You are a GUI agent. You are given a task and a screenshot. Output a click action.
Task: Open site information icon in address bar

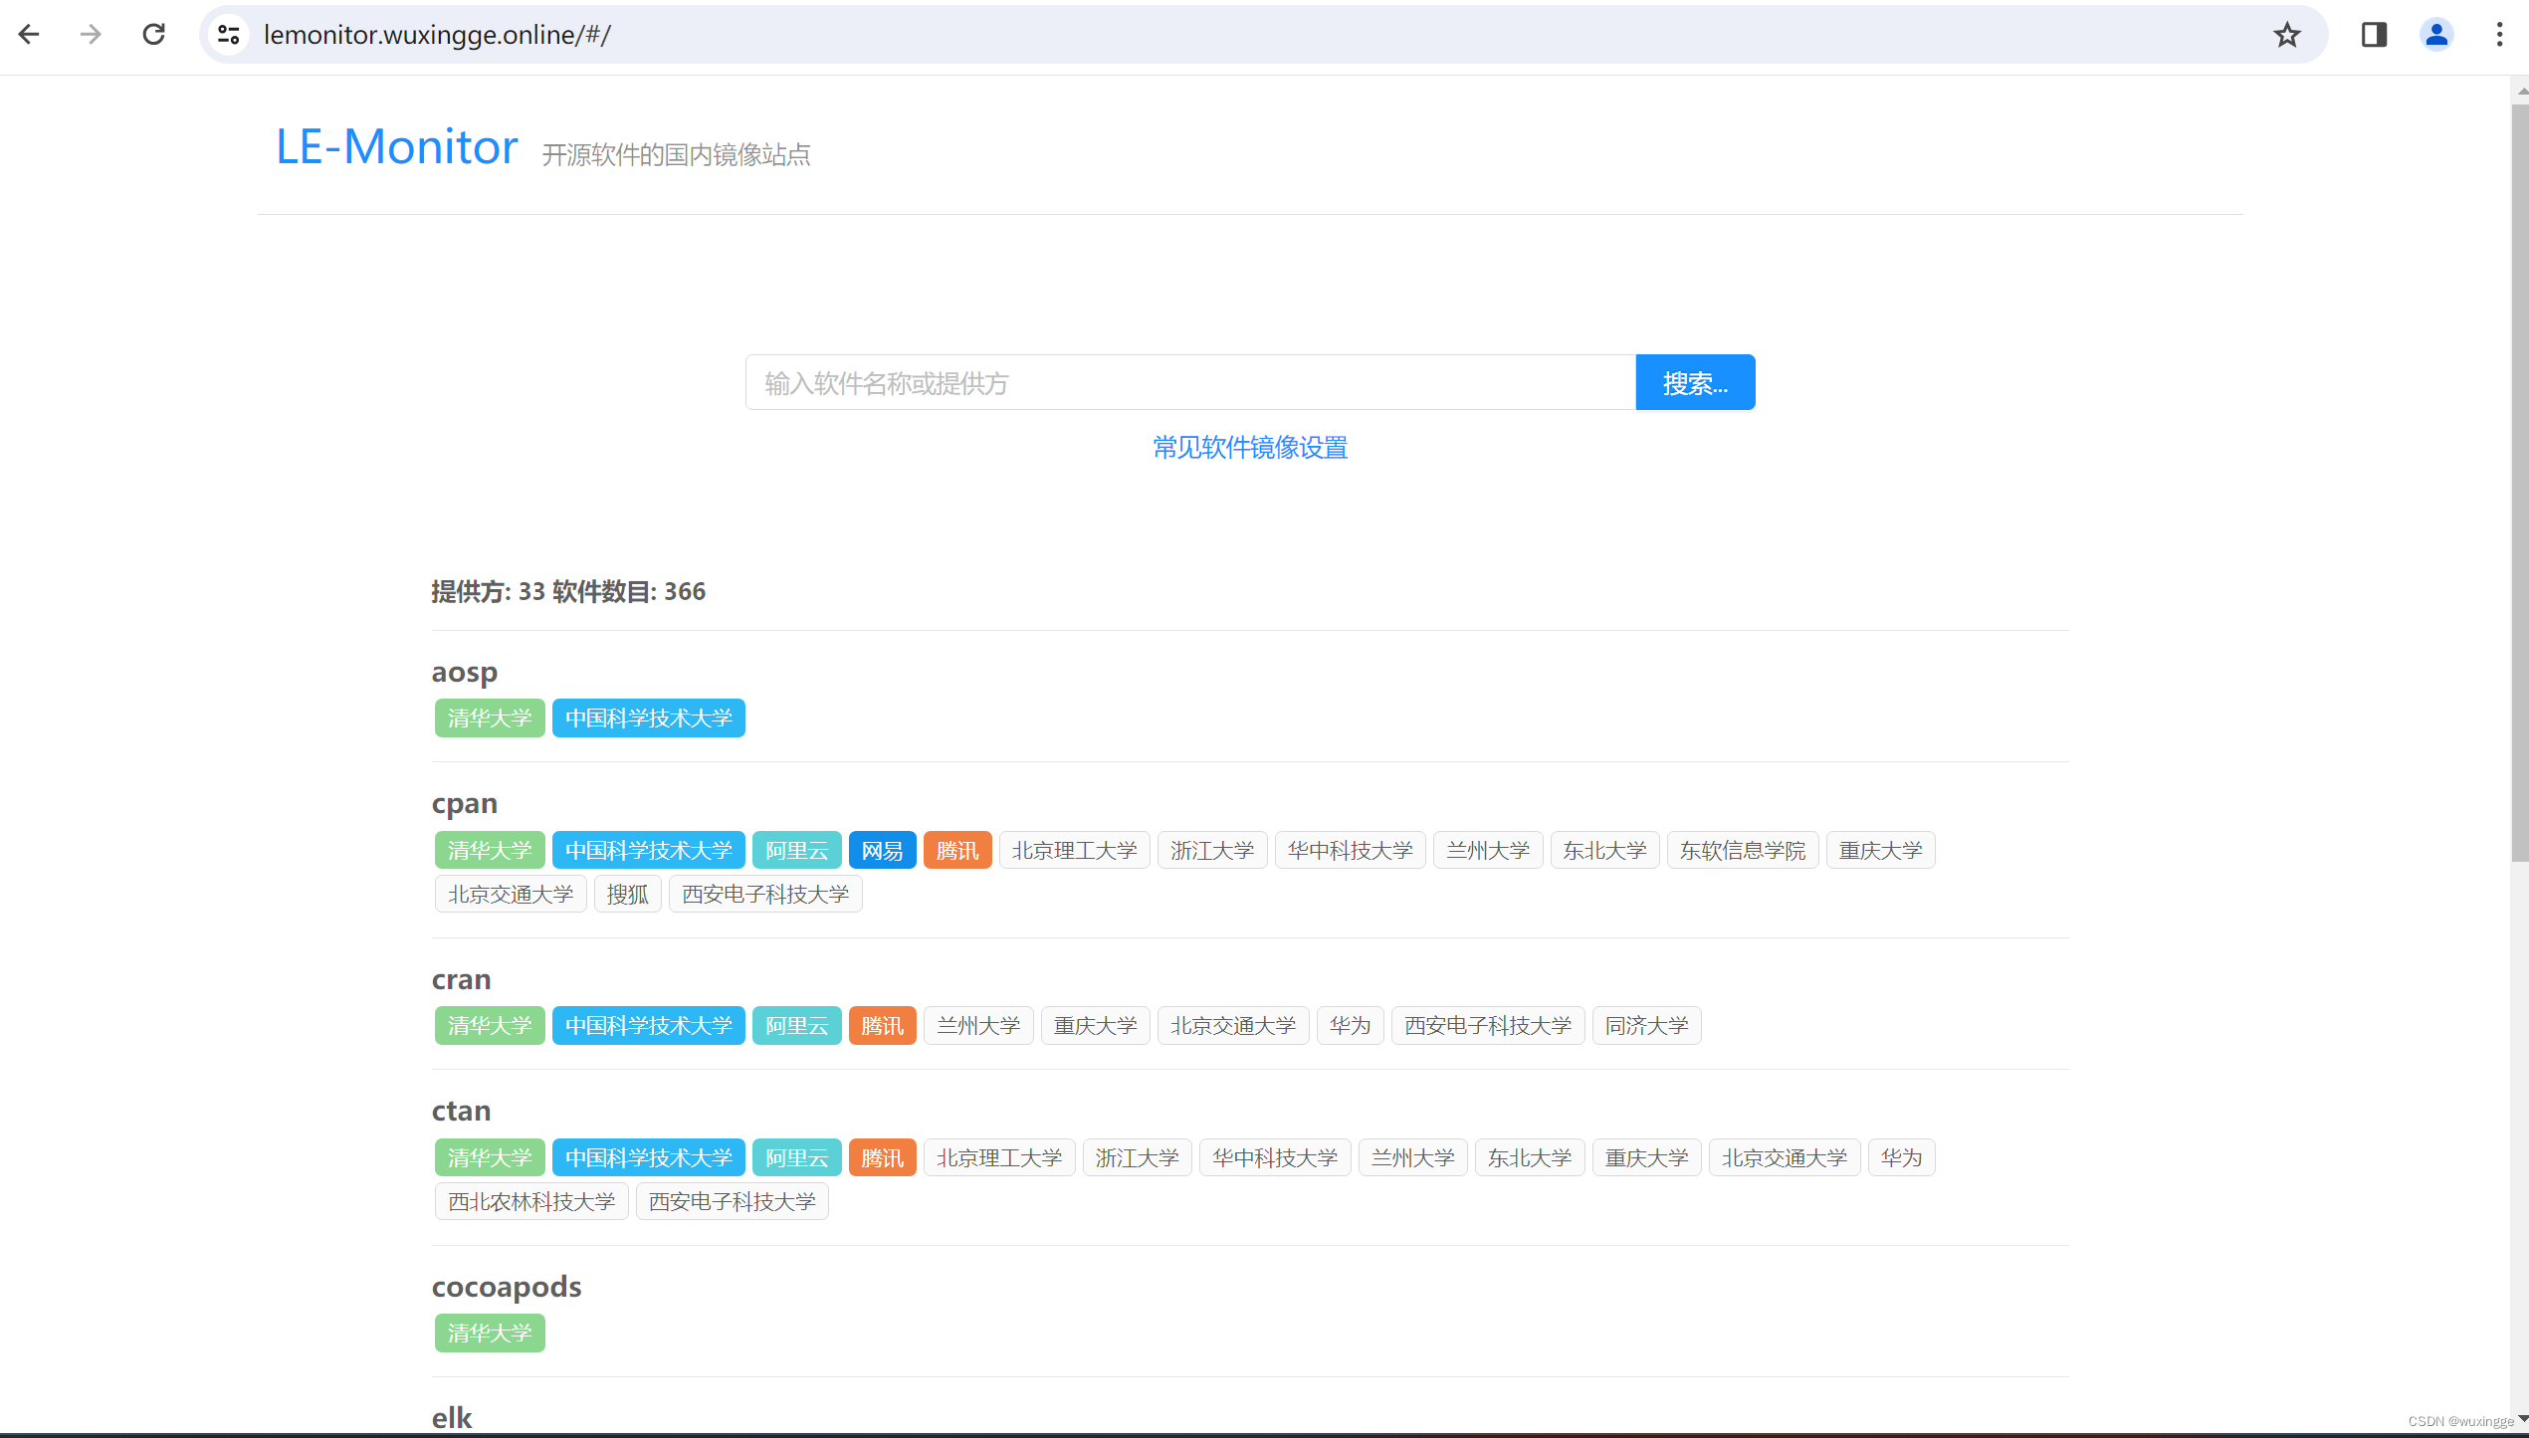(x=229, y=35)
